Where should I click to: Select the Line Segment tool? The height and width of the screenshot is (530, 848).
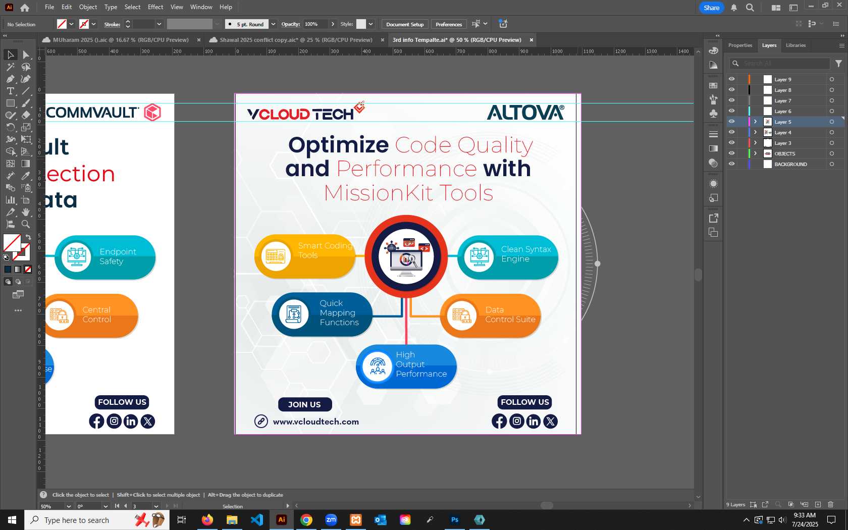[26, 91]
